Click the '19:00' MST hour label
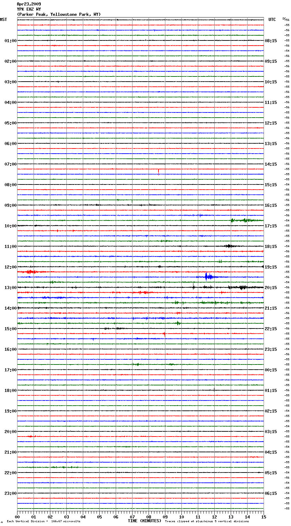Viewport: 291px width, 526px height. tap(10, 411)
